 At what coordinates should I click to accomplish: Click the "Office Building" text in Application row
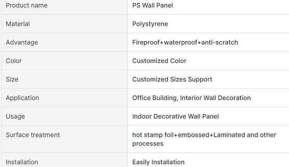pos(154,98)
